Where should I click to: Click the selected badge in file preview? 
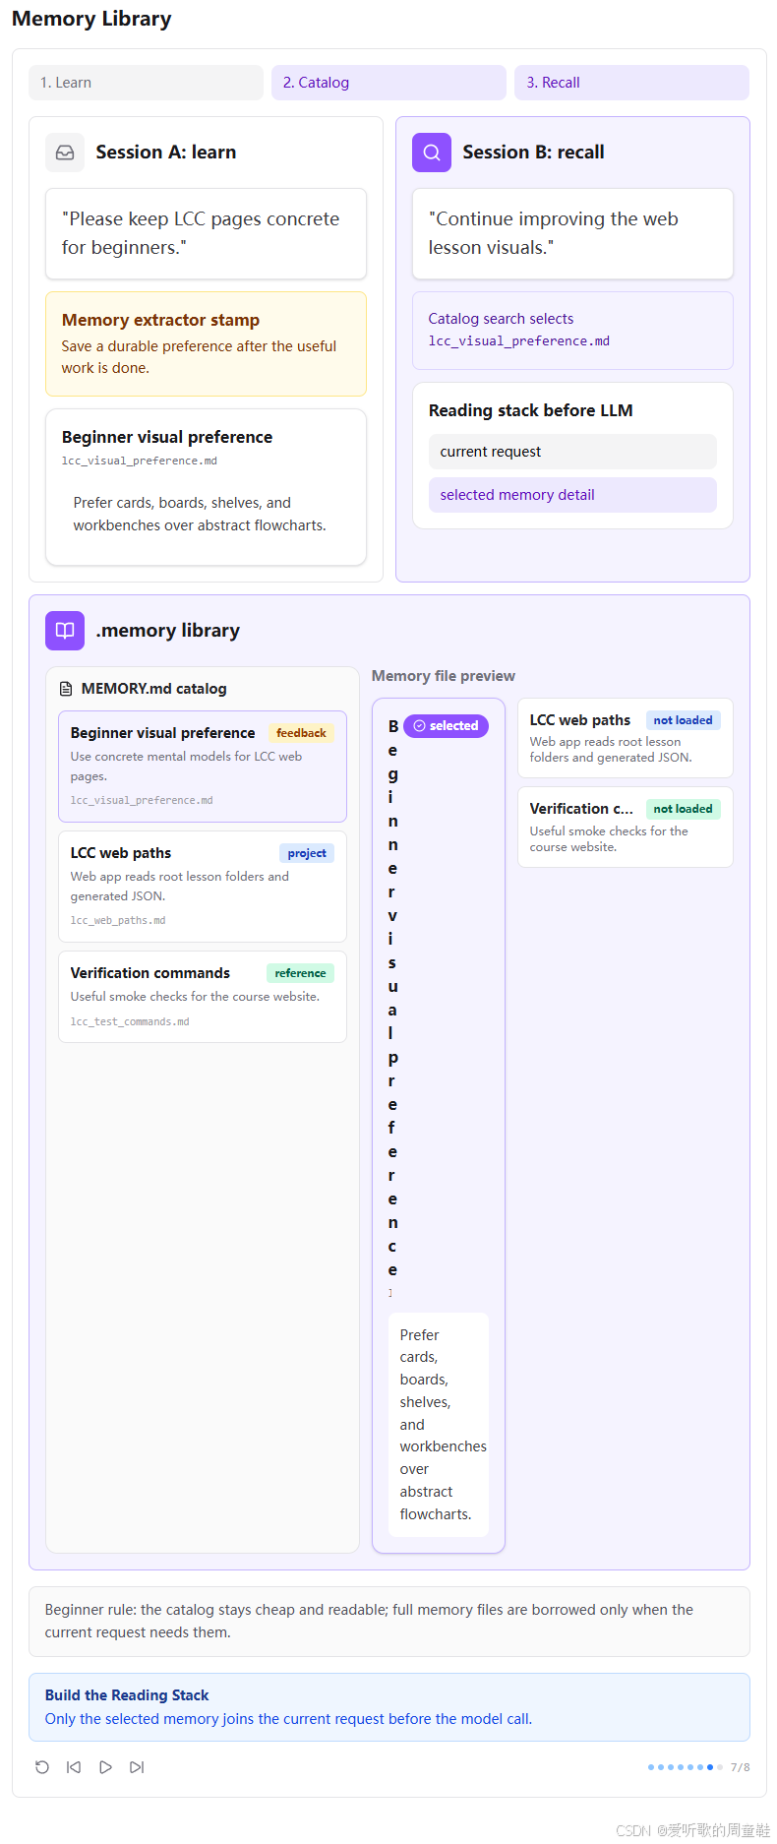[446, 726]
